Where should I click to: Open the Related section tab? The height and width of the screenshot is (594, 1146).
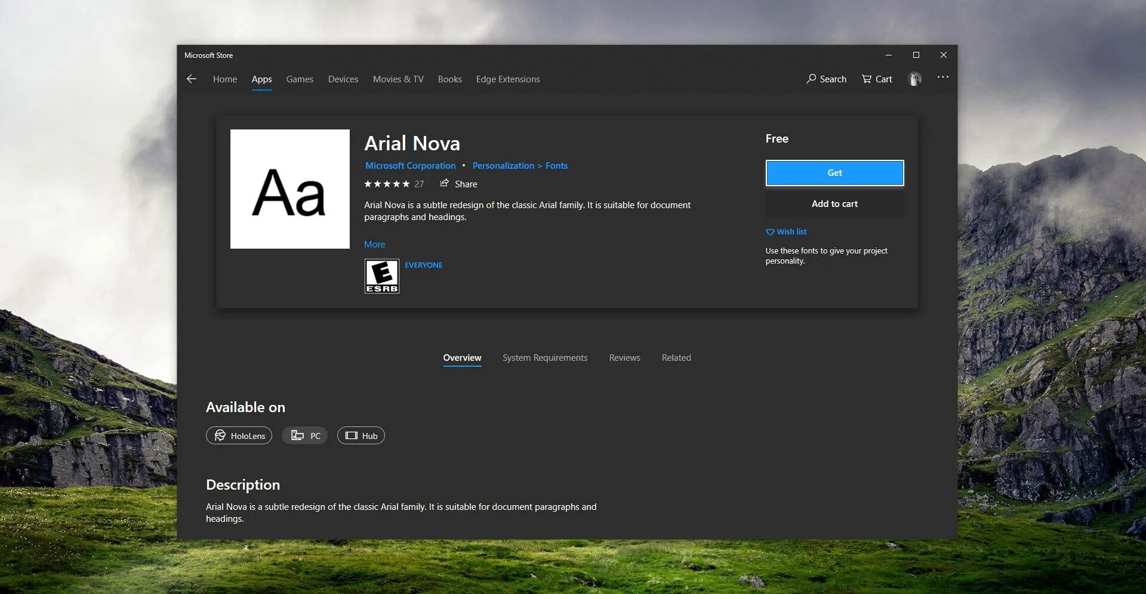676,357
